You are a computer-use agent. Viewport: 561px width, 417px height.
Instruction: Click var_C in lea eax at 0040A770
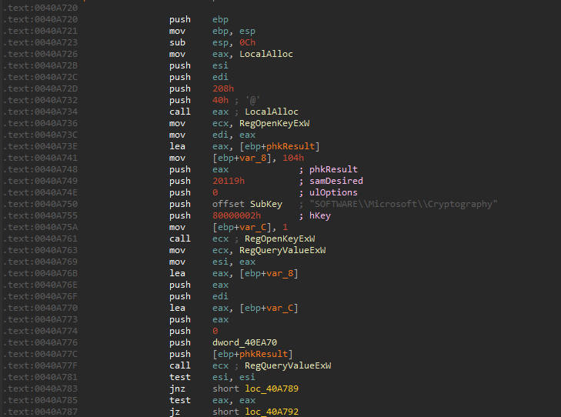[x=279, y=308]
